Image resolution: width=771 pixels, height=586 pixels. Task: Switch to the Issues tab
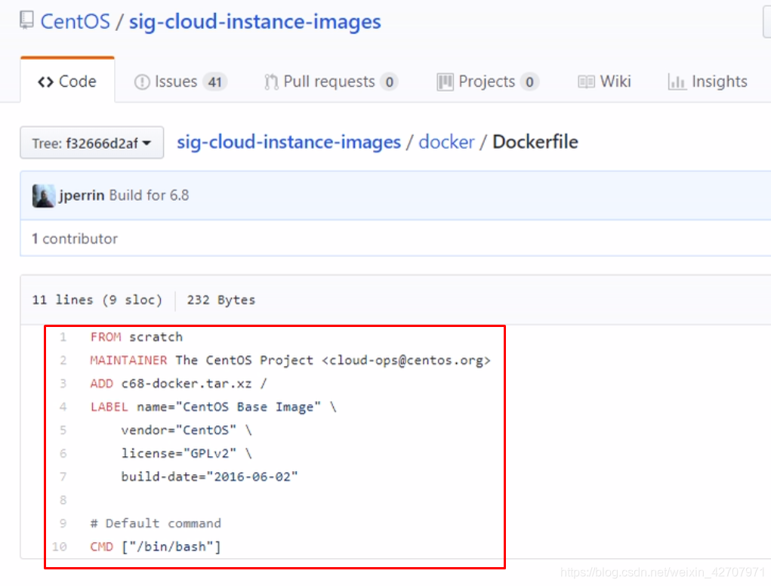(180, 82)
